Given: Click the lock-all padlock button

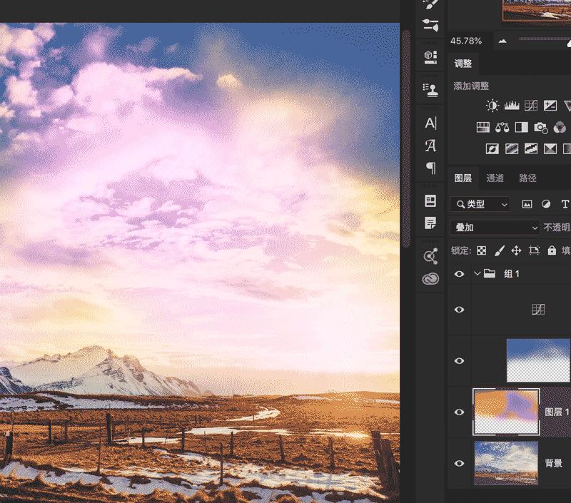Looking at the screenshot, I should [552, 250].
